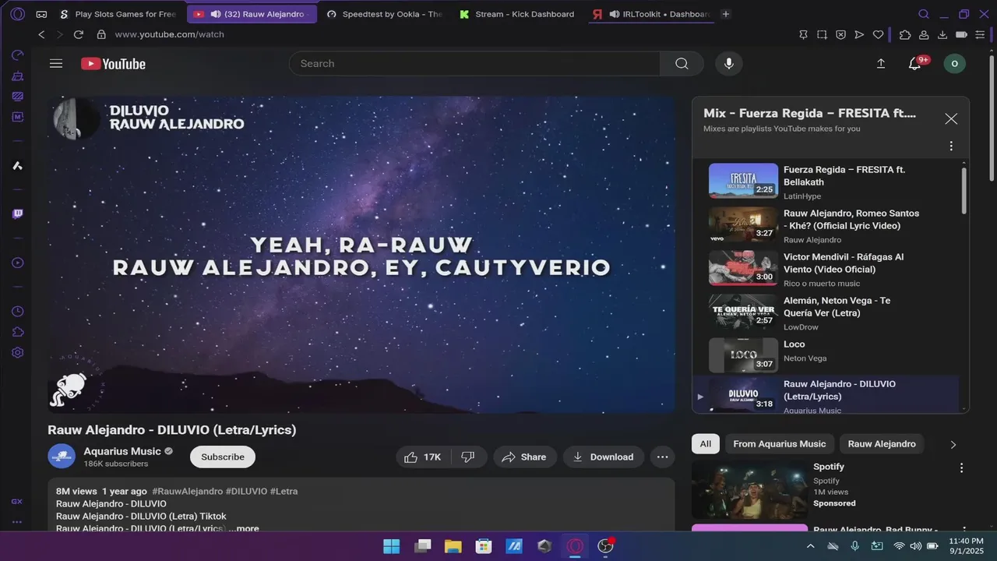This screenshot has width=997, height=561.
Task: Select From Aquarius Music chip
Action: pyautogui.click(x=779, y=444)
